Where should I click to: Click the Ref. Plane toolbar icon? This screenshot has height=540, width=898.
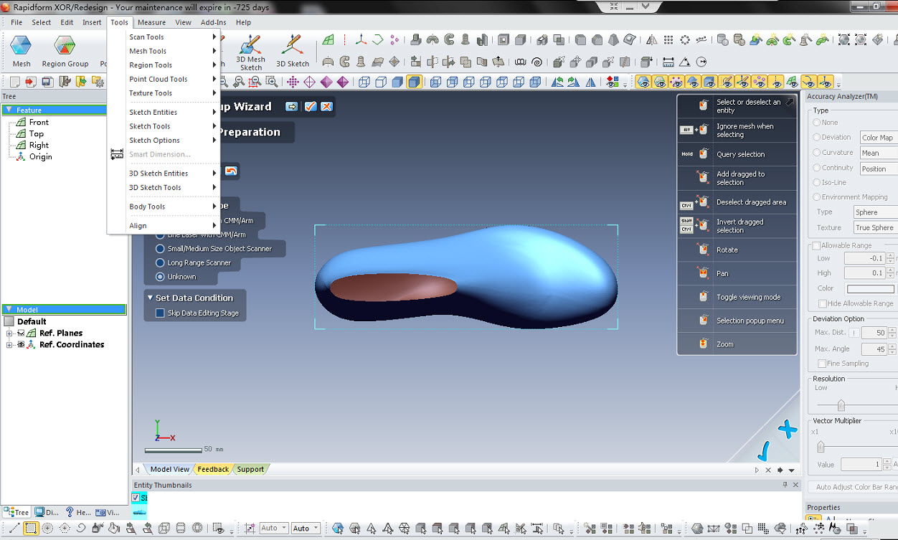point(328,40)
